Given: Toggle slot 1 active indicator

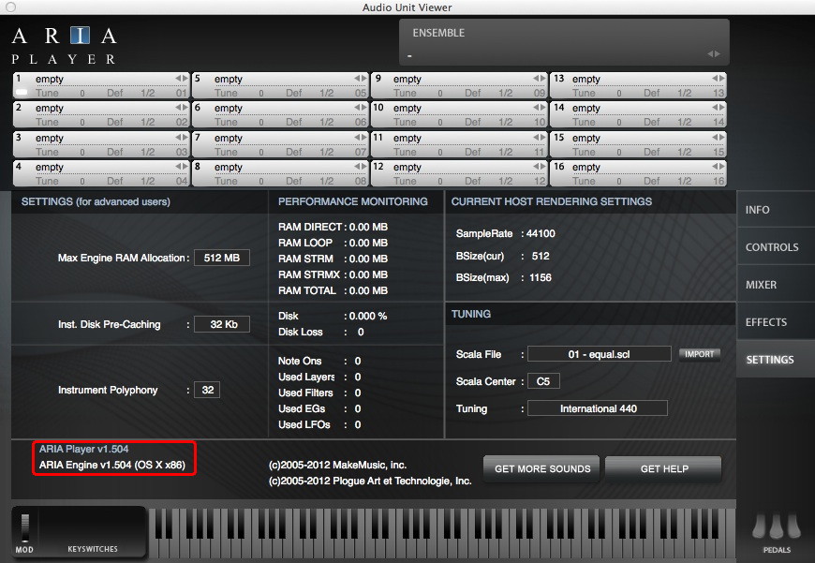Looking at the screenshot, I should click(x=22, y=93).
